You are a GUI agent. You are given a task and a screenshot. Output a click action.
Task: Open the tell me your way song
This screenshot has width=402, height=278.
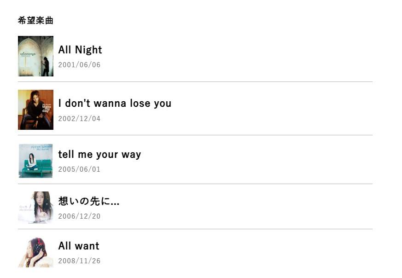point(99,155)
